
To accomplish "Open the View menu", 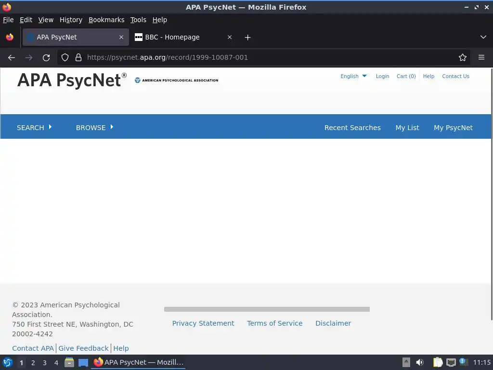I will click(46, 20).
